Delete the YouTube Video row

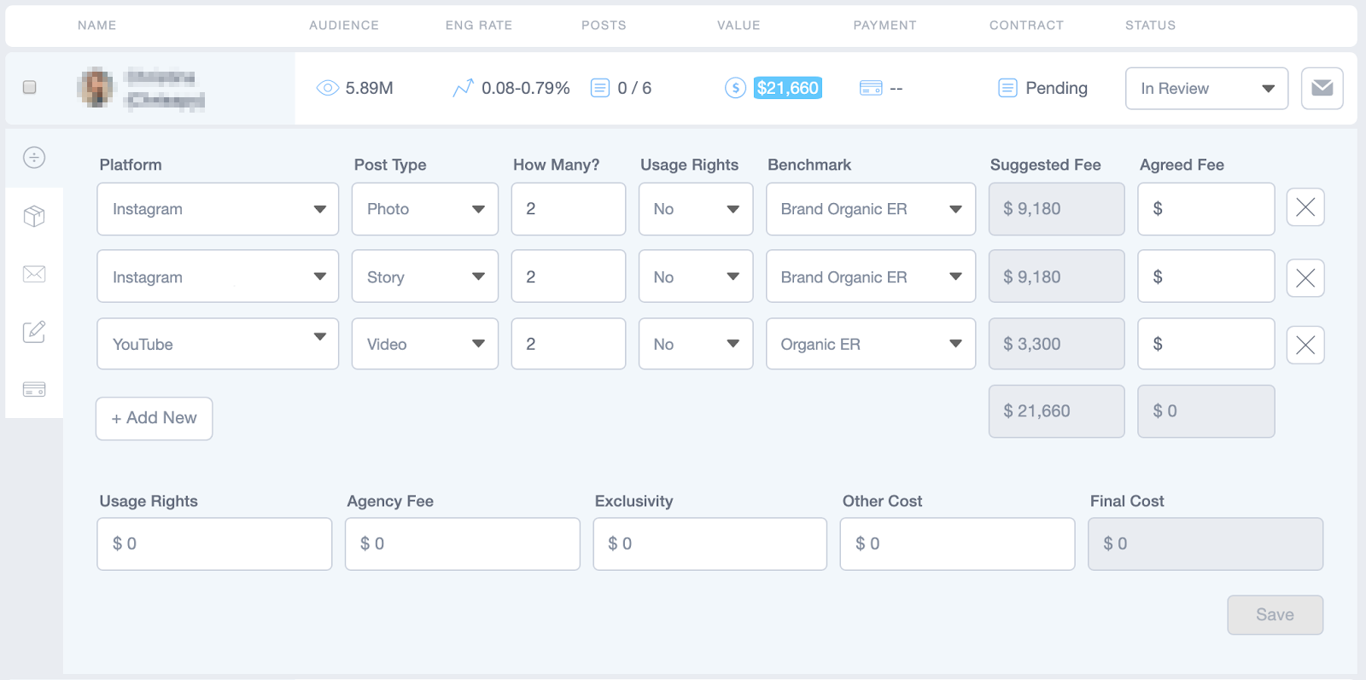[1305, 345]
